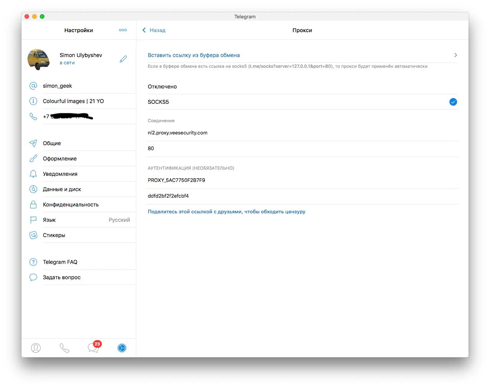490x388 pixels.
Task: Click the simon_geek username text
Action: (57, 86)
